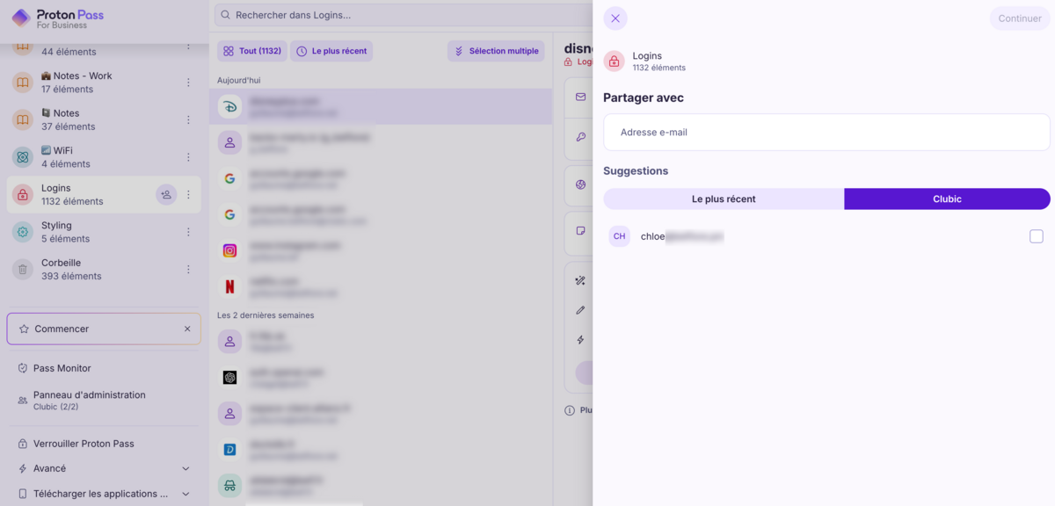This screenshot has height=506, width=1055.
Task: Open the Disney login entry icon
Action: click(229, 106)
